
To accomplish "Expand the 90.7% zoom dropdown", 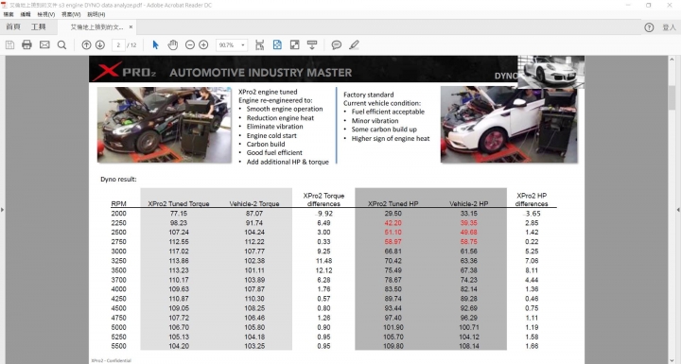I will [243, 44].
